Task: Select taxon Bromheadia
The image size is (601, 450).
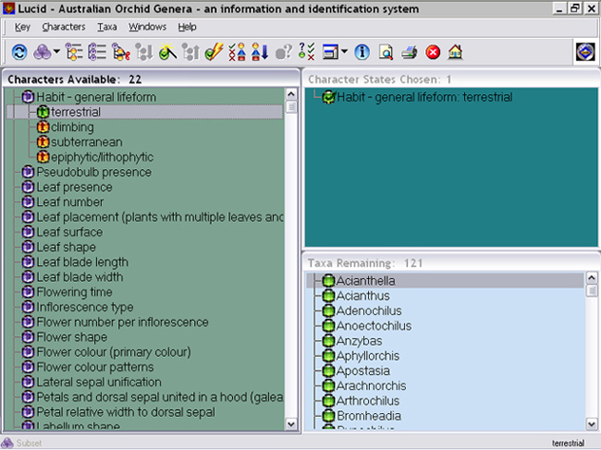Action: 369,416
